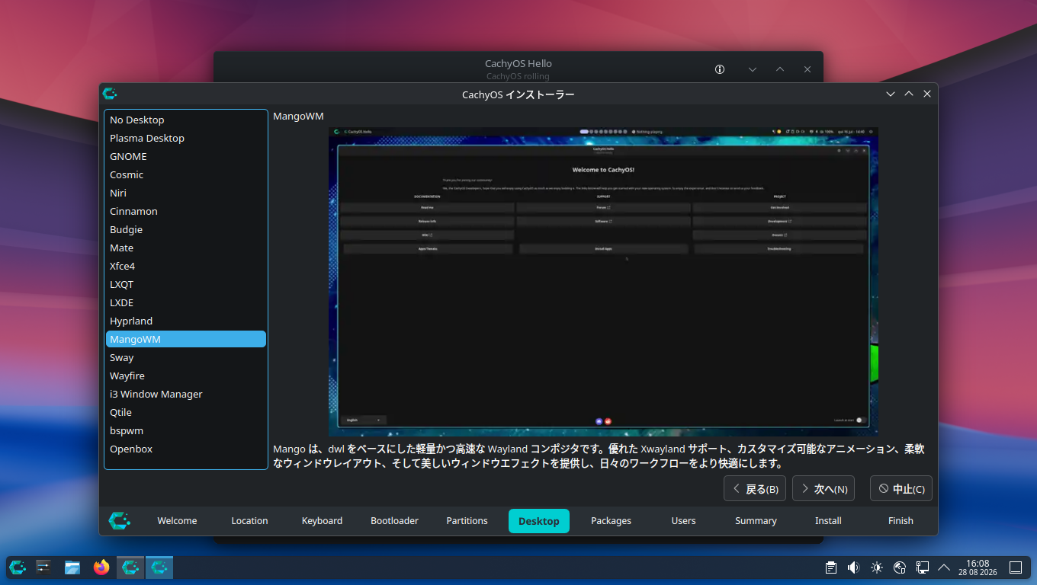Pick "i3 Window Manager" from the list
Viewport: 1037px width, 585px height.
[186, 394]
